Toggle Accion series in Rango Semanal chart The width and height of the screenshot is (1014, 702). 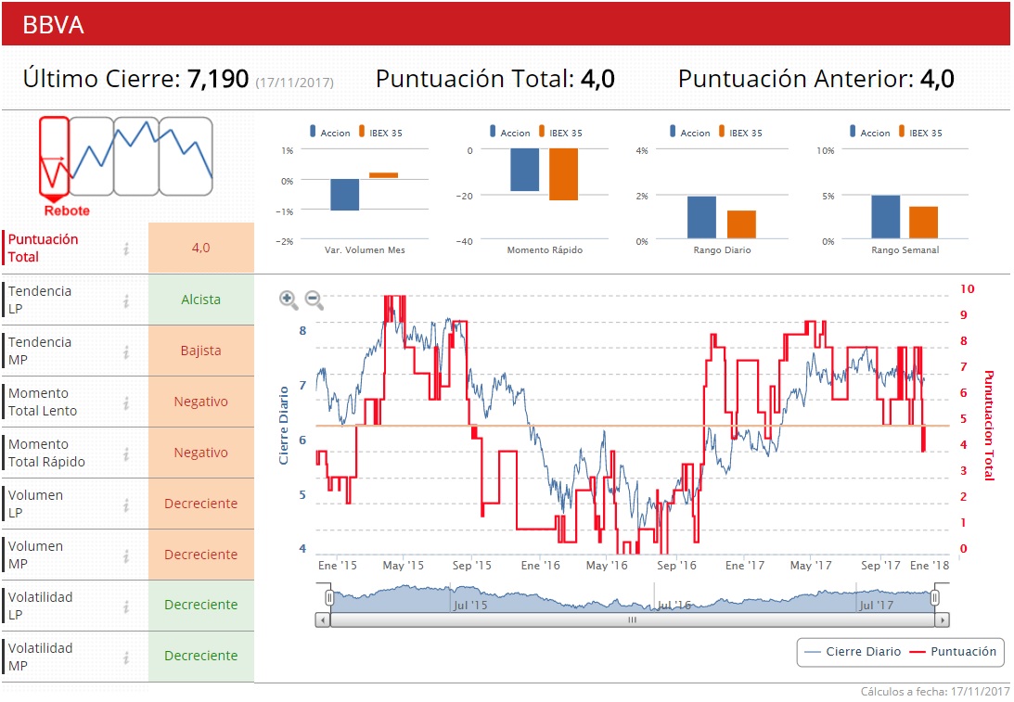(870, 132)
